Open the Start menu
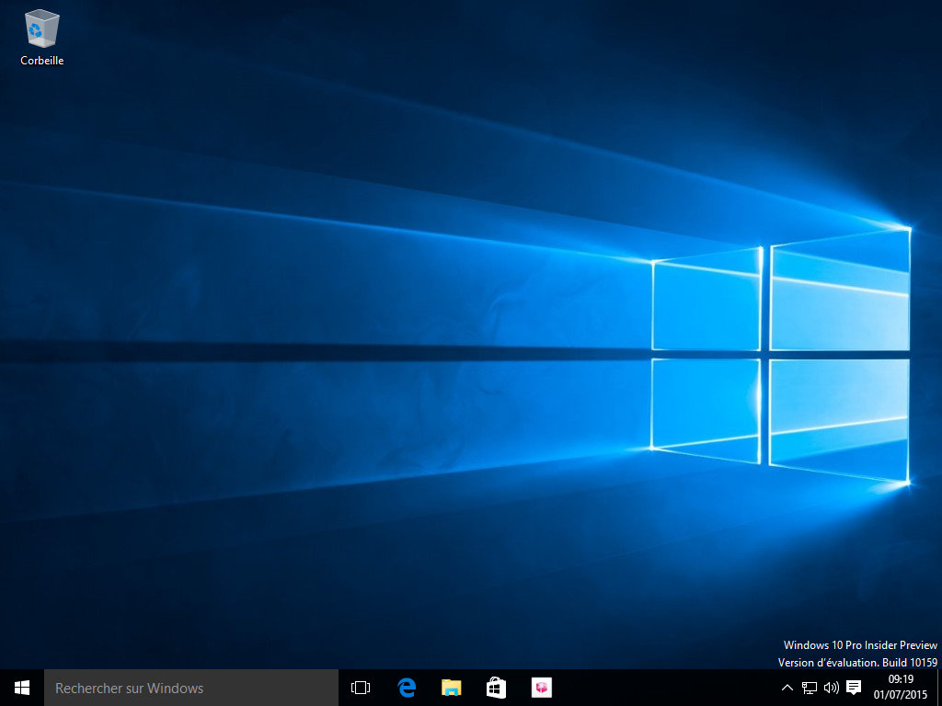The width and height of the screenshot is (942, 706). (x=20, y=687)
